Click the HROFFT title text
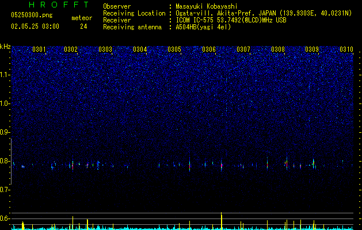The image size is (362, 230). [x=59, y=5]
